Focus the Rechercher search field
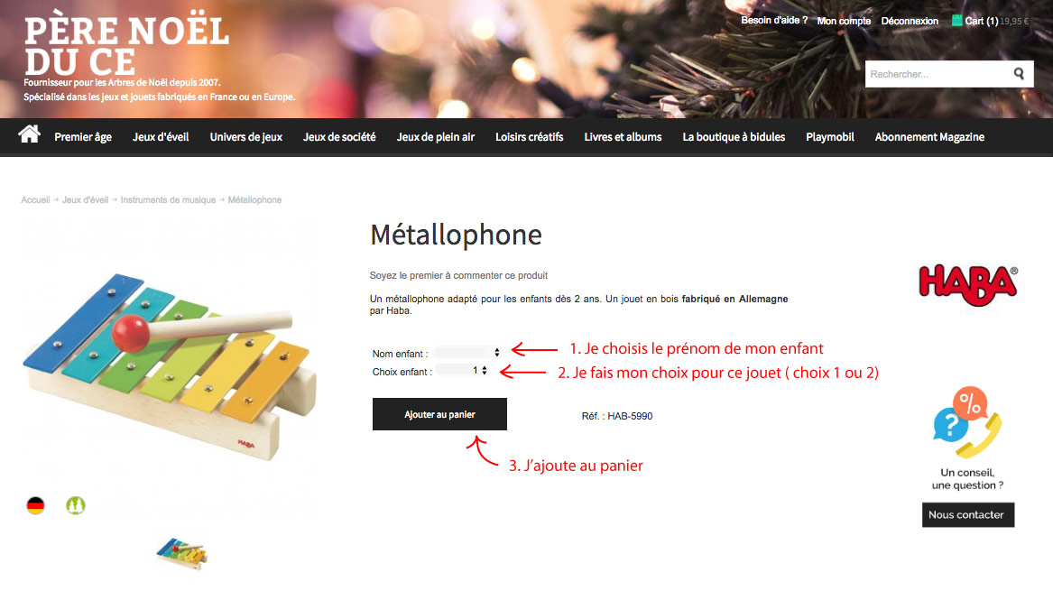The height and width of the screenshot is (600, 1053). [x=938, y=74]
